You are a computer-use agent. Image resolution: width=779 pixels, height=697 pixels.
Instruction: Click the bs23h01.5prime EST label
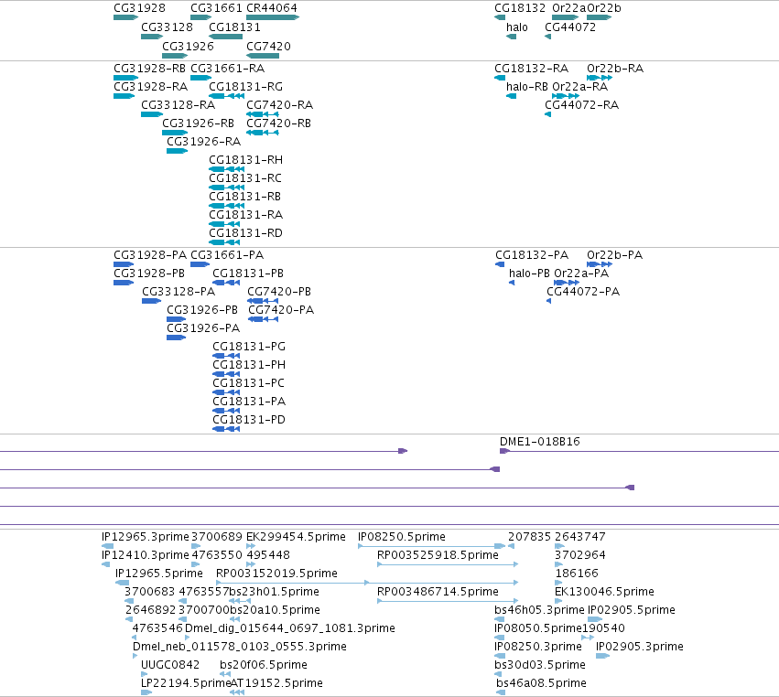click(x=275, y=592)
